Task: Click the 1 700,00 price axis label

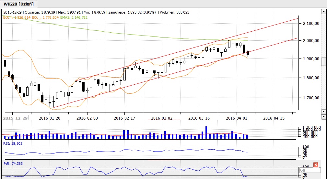Action: (x=311, y=98)
